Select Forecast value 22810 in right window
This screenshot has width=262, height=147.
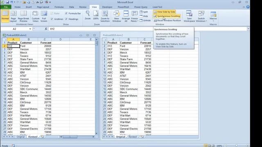coord(145,46)
